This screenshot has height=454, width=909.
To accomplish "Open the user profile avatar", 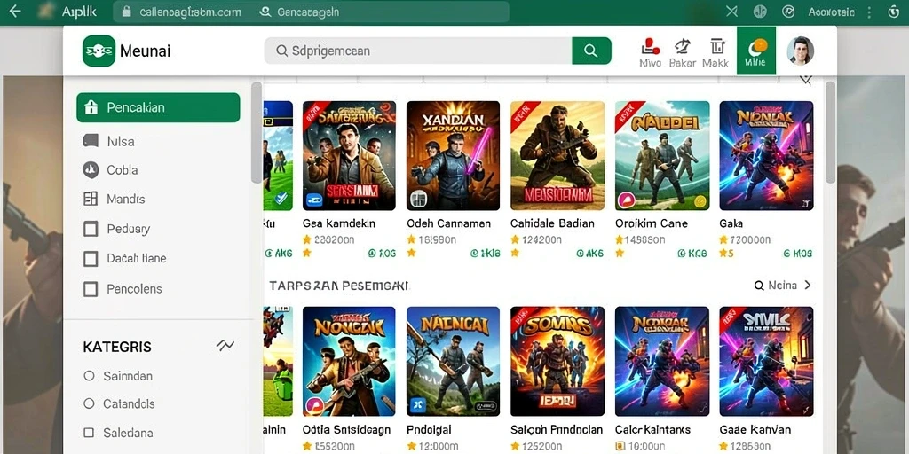I will coord(800,51).
